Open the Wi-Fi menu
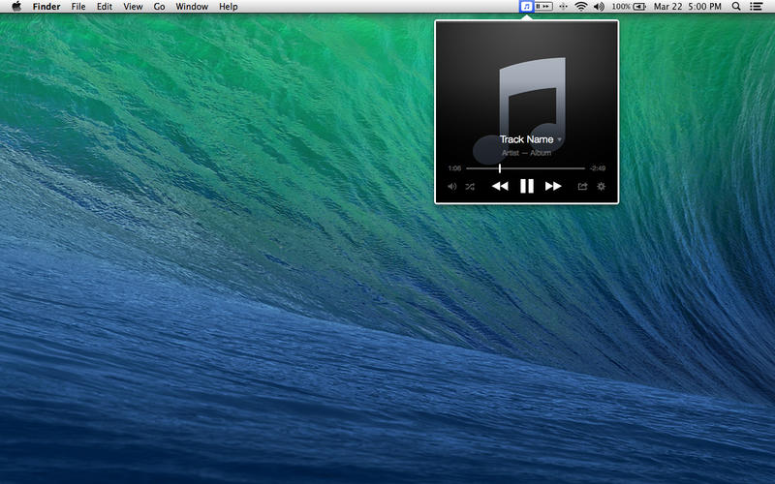This screenshot has width=775, height=484. pos(581,7)
